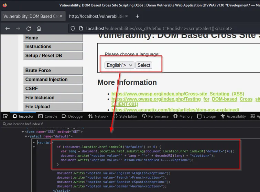Click the element picker icon in DevTools
Image resolution: width=260 pixels, height=192 pixels.
tap(5, 116)
